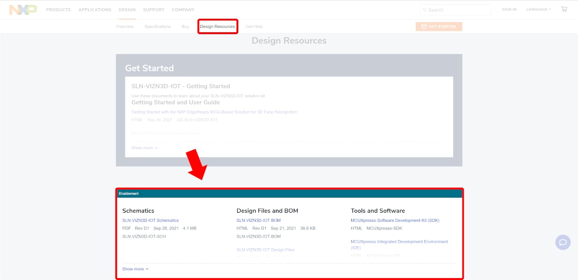This screenshot has width=578, height=280.
Task: Expand the Language dropdown
Action: tap(539, 10)
